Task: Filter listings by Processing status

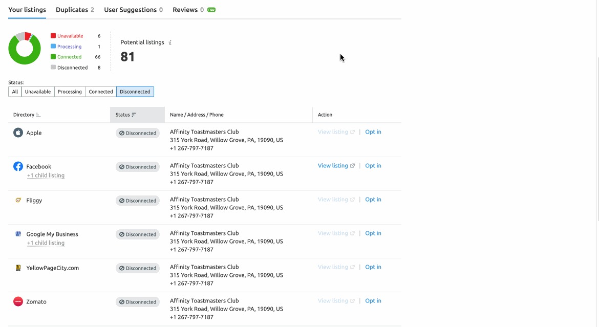Action: pos(70,92)
